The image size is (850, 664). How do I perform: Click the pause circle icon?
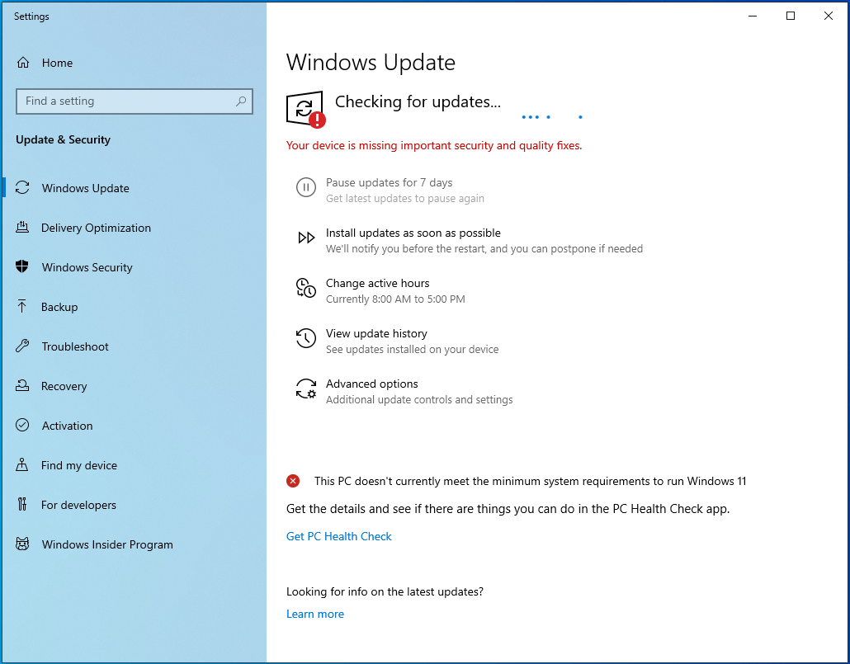(x=305, y=187)
